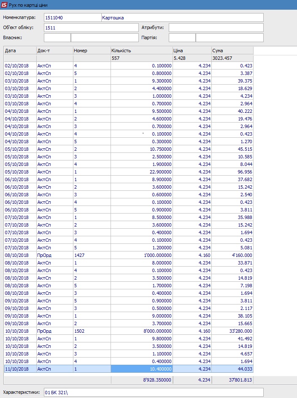Click the Кількість filter cell showing 557
297x398 pixels.
click(x=141, y=58)
